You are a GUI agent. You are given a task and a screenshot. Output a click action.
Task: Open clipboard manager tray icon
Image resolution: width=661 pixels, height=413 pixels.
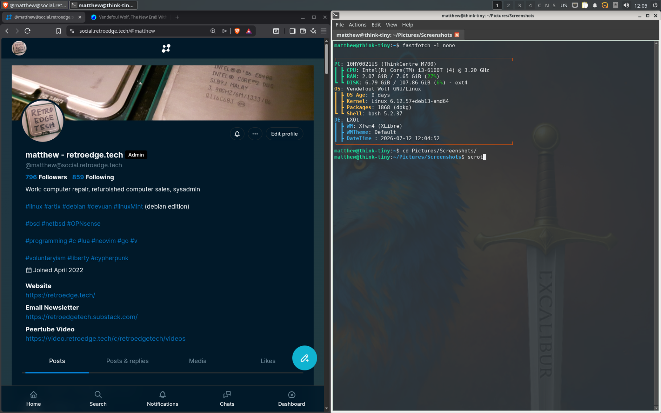tap(585, 5)
